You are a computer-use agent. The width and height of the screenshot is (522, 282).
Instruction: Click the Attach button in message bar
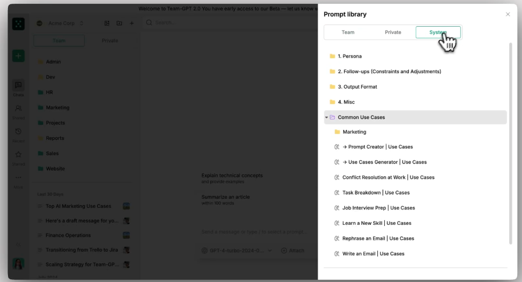tap(293, 250)
